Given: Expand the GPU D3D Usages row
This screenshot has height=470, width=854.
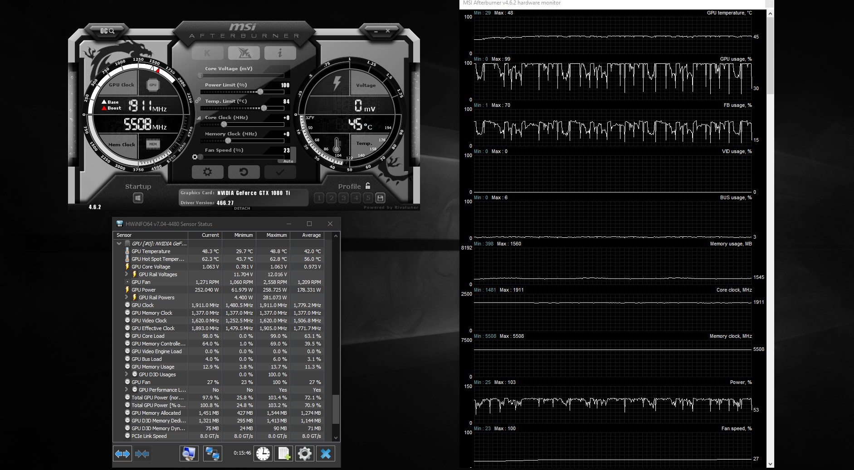Looking at the screenshot, I should (127, 374).
